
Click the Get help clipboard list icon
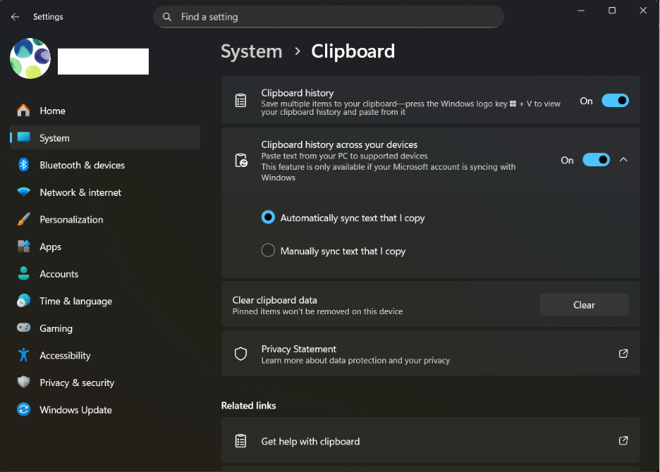point(240,441)
